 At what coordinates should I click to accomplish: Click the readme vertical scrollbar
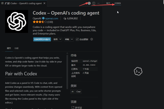67,72
